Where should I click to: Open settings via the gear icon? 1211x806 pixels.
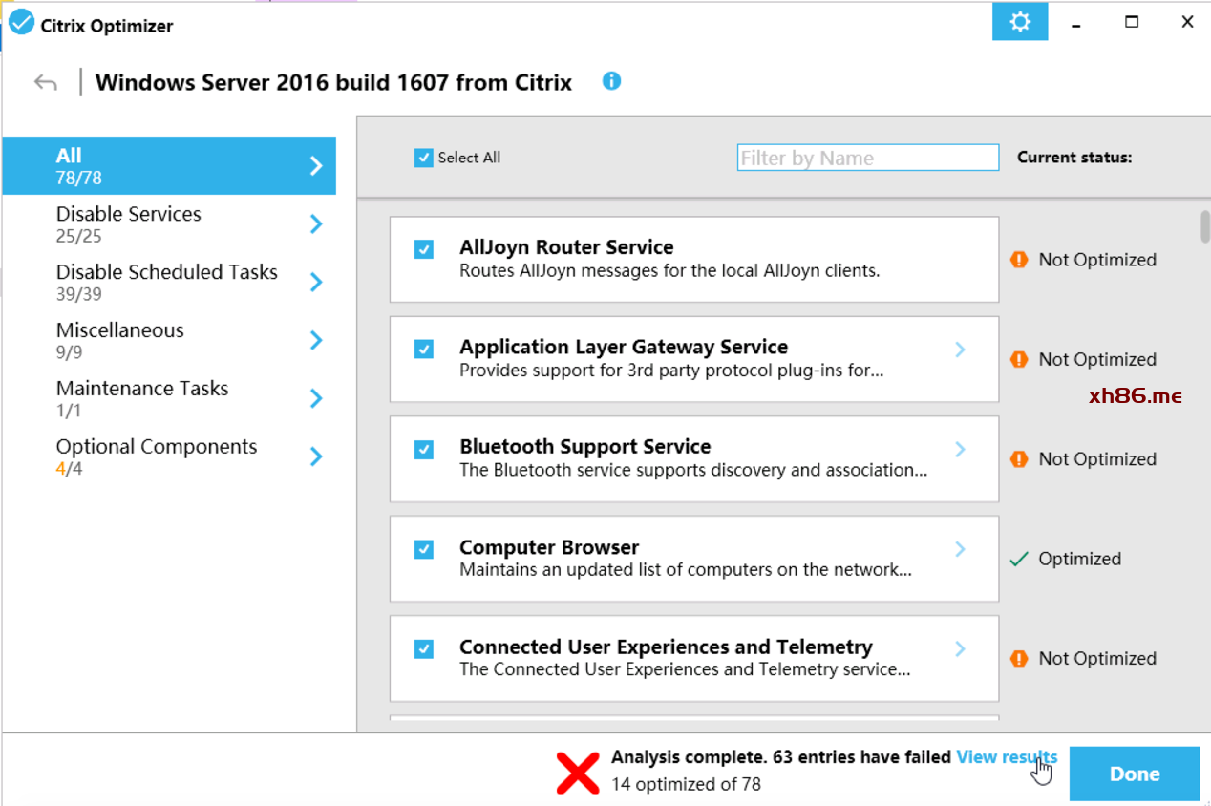point(1020,22)
